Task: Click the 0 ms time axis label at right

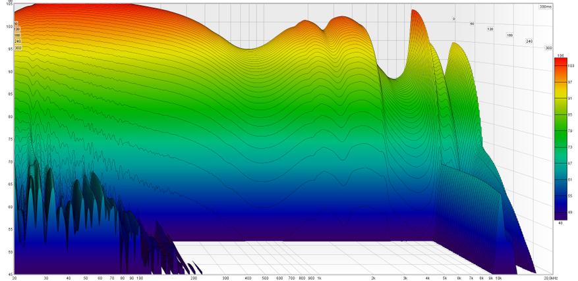Action: click(x=454, y=18)
